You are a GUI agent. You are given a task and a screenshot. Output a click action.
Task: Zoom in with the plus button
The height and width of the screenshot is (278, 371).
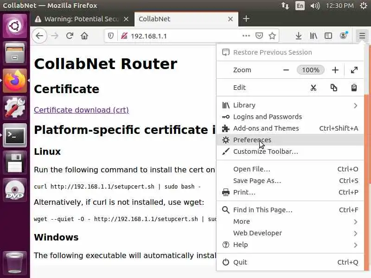(335, 70)
